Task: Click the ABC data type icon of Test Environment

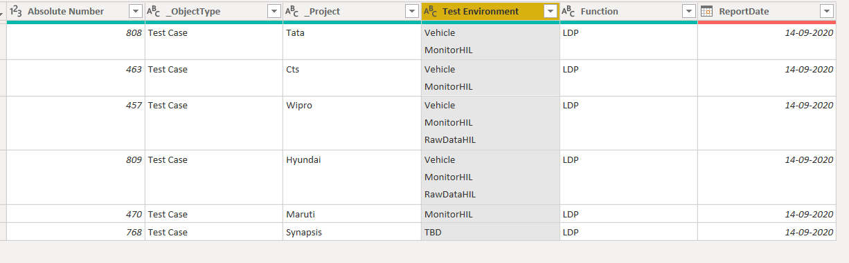Action: click(x=430, y=11)
